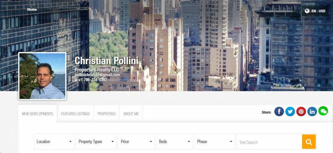Select the About Me tab
The height and width of the screenshot is (153, 333).
[131, 114]
